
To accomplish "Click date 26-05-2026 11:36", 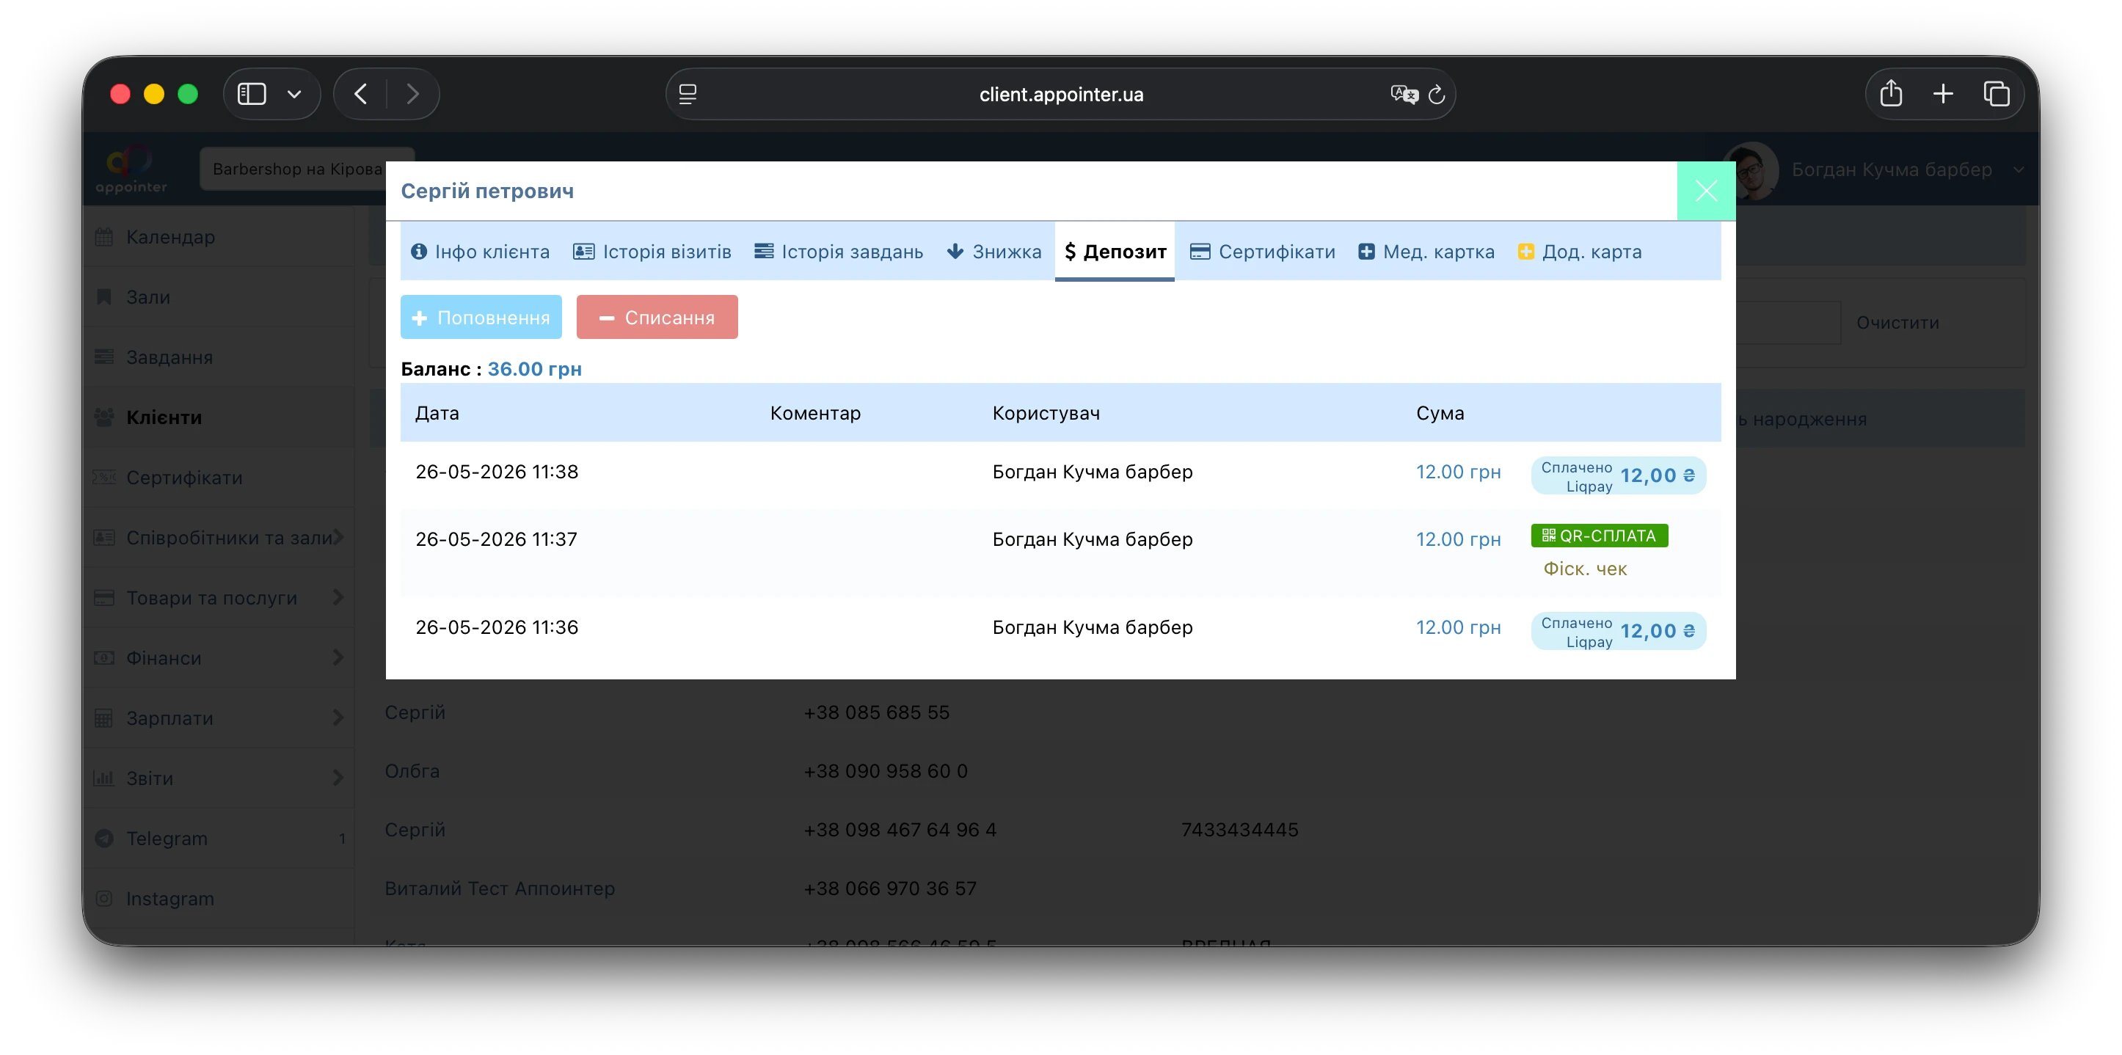I will coord(497,627).
